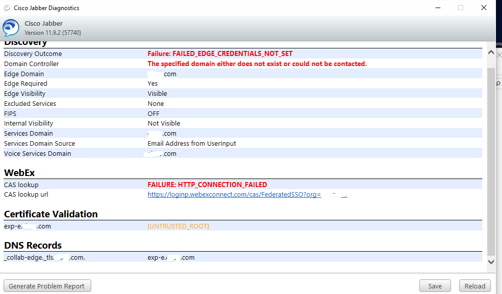
Task: Click the small Jabber title bar icon
Action: (x=7, y=8)
